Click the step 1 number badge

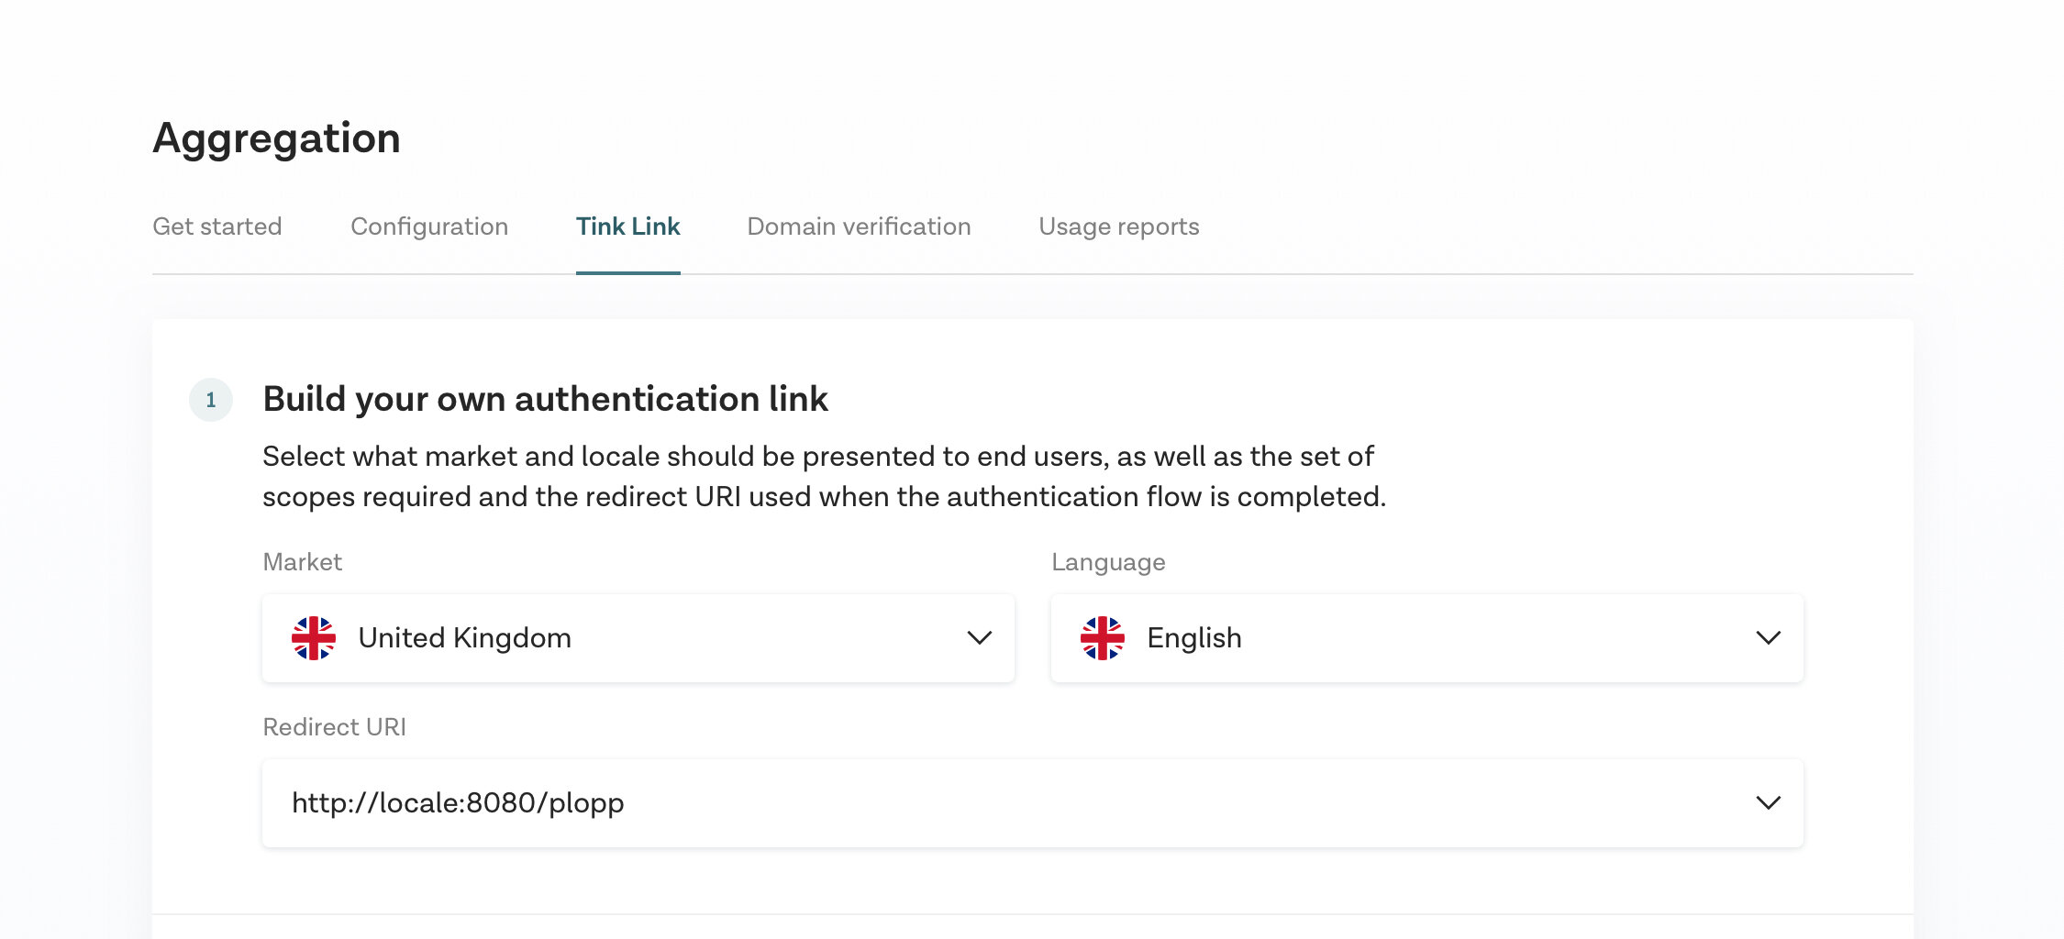[x=211, y=400]
